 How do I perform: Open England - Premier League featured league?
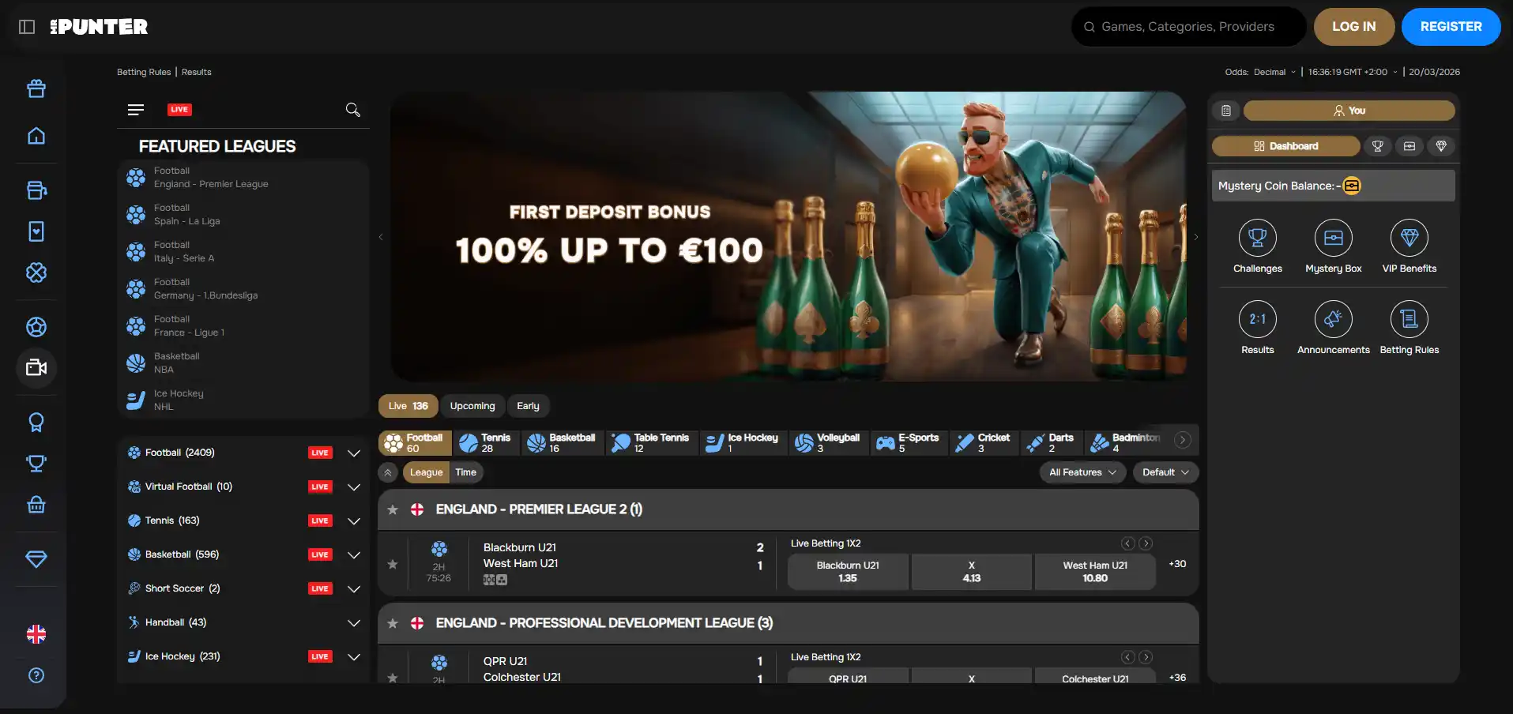pyautogui.click(x=243, y=178)
